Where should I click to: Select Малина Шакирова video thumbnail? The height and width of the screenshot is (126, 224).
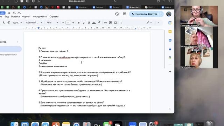pyautogui.click(x=199, y=37)
